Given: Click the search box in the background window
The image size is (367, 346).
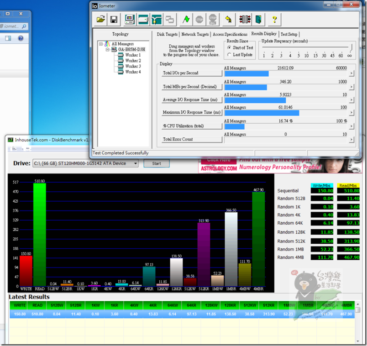Looking at the screenshot, I should pos(14,26).
